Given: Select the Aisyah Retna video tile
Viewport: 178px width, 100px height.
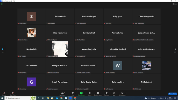Looking at the screenshot, I should (x=118, y=33).
